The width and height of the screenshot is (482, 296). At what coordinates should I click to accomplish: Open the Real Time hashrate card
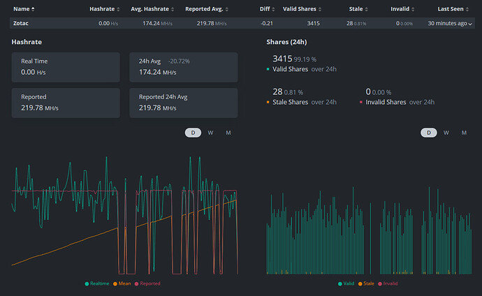pyautogui.click(x=66, y=67)
